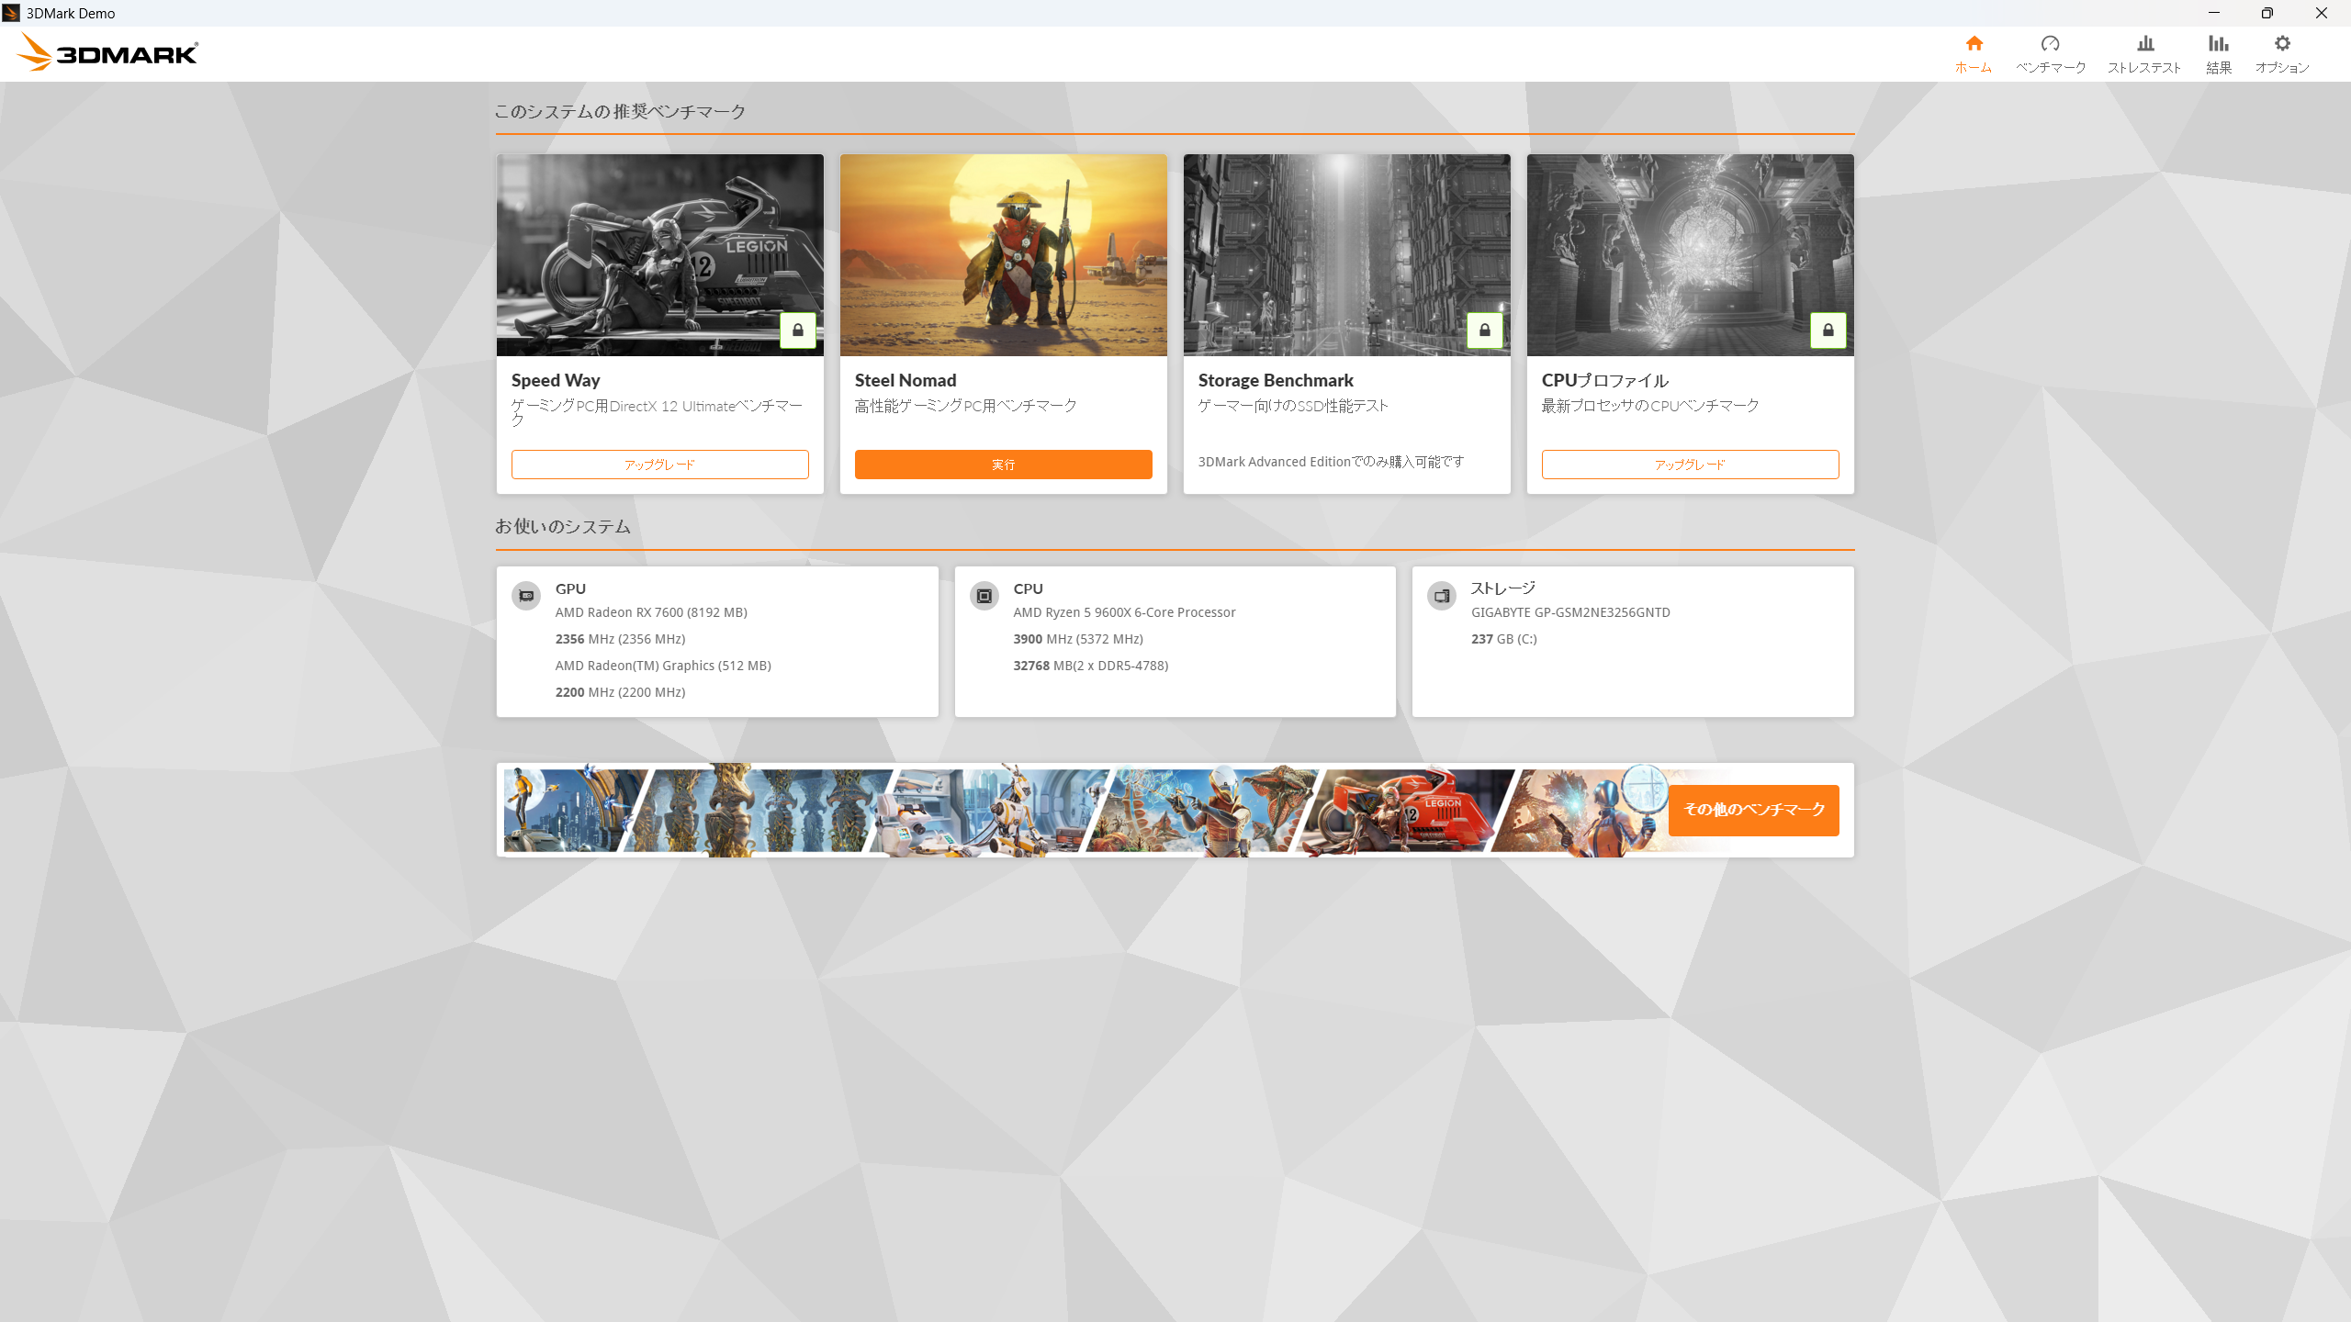Open the オプション settings tab
The height and width of the screenshot is (1322, 2351).
[x=2282, y=54]
